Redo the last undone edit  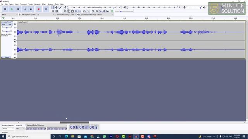click(x=88, y=11)
